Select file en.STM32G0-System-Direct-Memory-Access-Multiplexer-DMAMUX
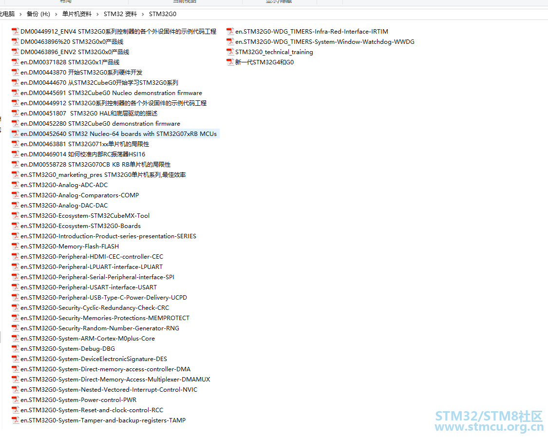 coord(111,379)
